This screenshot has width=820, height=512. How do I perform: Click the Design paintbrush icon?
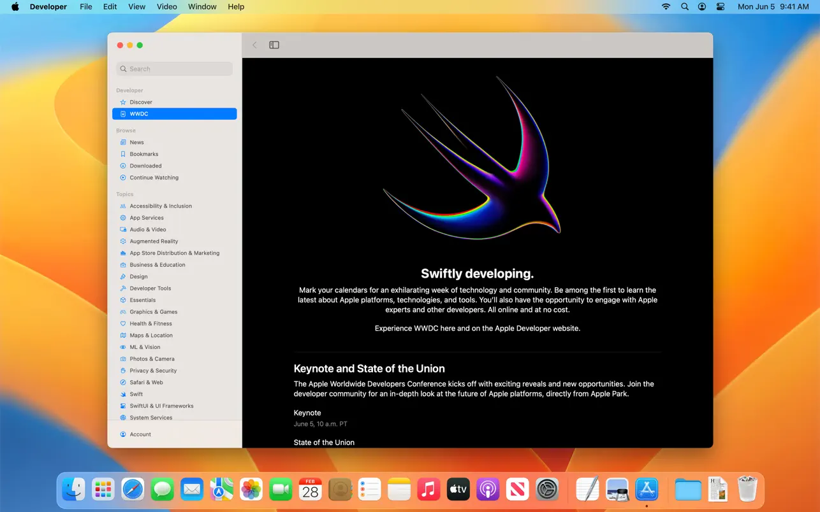click(x=123, y=276)
